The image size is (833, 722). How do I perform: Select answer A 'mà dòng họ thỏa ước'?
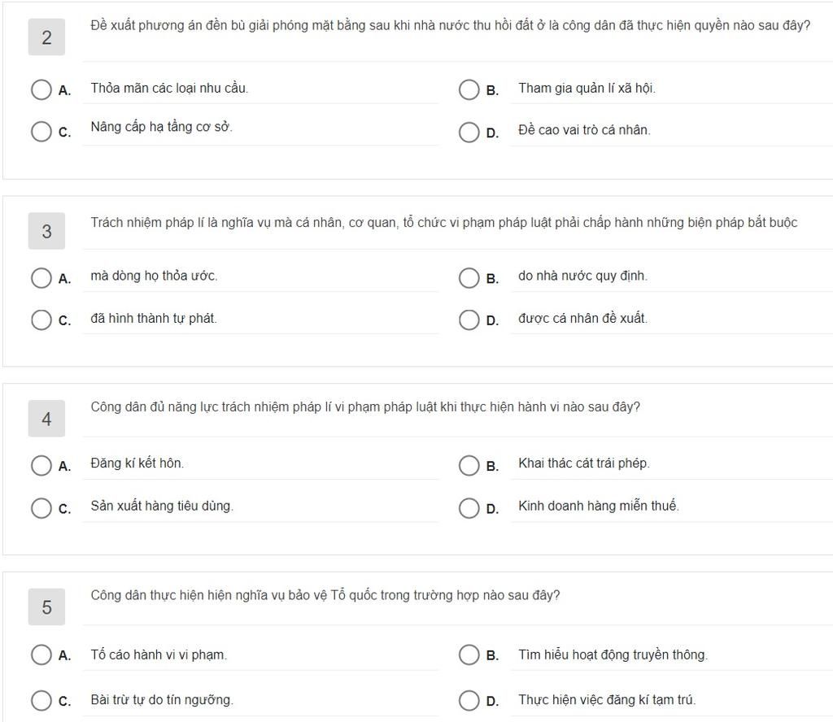[x=41, y=277]
